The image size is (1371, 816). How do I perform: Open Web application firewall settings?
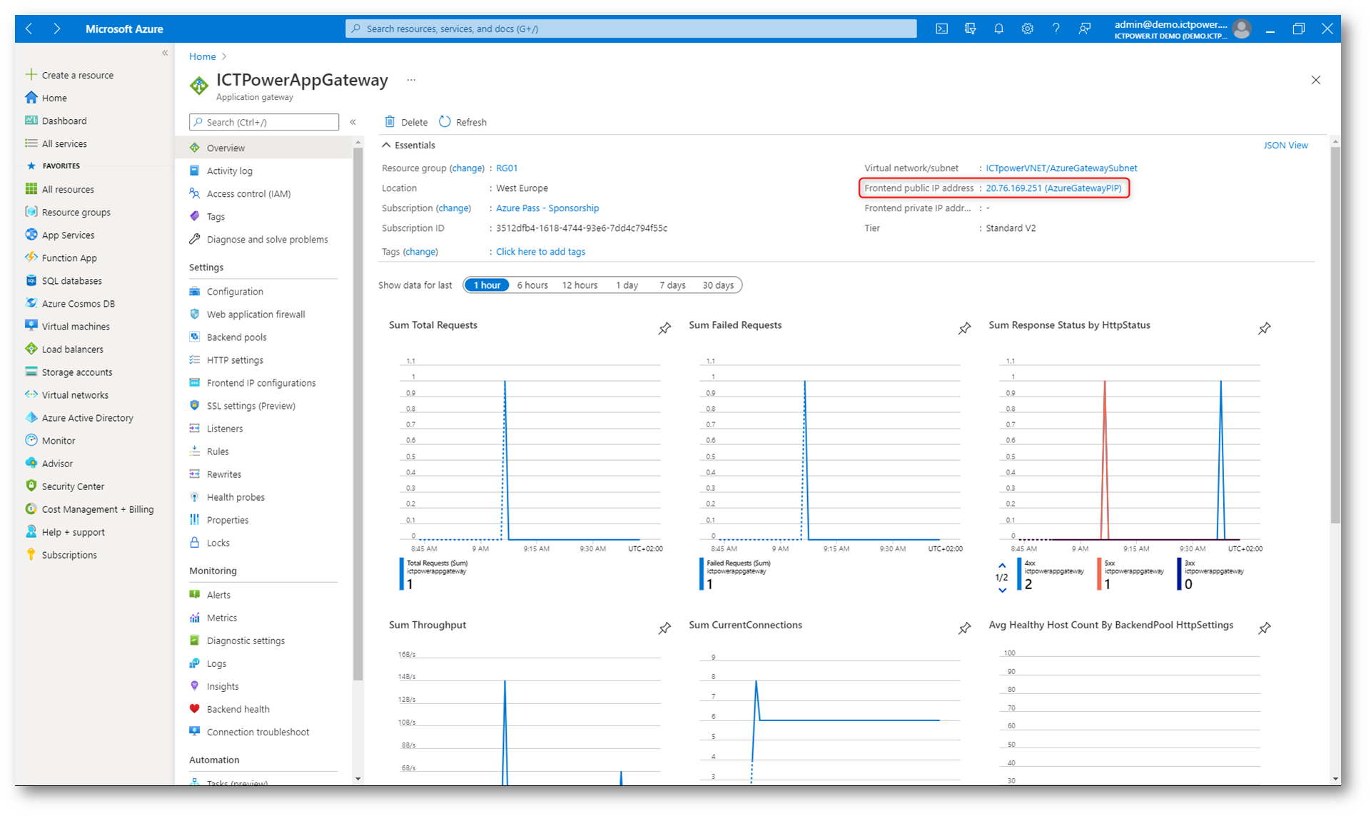(264, 314)
